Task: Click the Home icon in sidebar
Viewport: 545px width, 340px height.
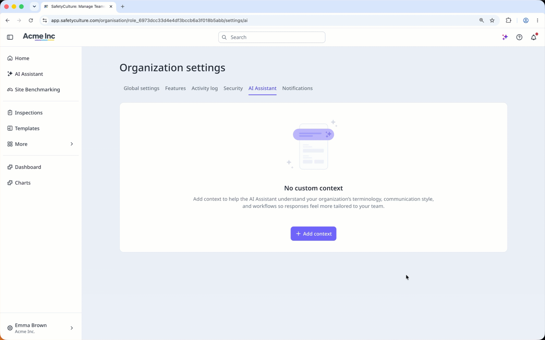Action: coord(10,58)
